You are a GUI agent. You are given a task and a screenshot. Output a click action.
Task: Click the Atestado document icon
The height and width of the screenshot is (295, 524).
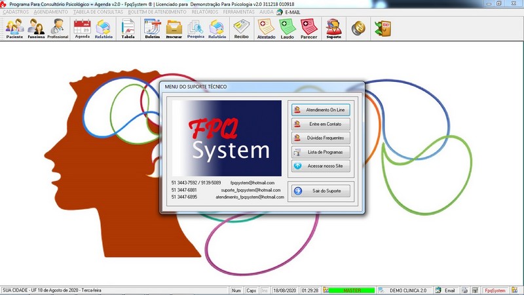pos(266,29)
